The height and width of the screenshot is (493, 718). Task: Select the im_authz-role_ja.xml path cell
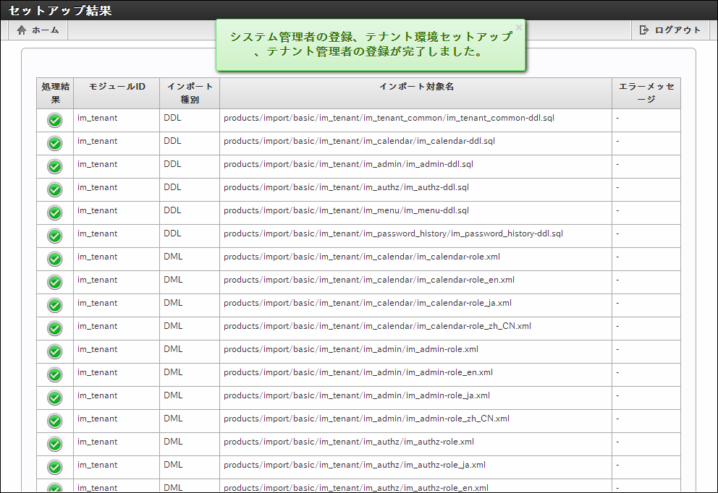[x=355, y=465]
